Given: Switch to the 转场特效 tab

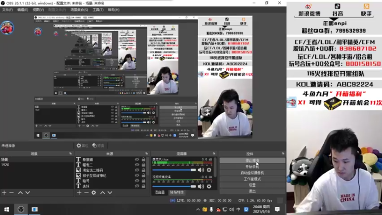Looking at the screenshot, I should 177,193.
